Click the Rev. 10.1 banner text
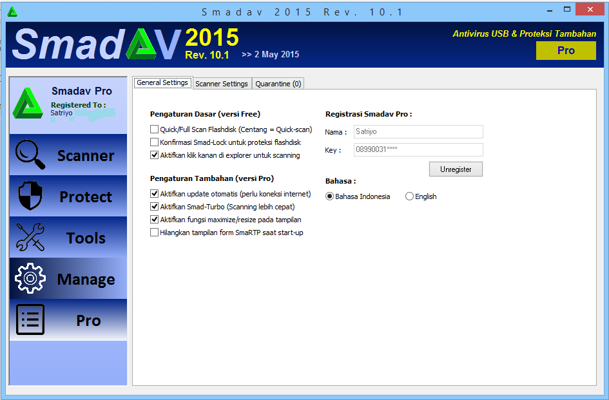 tap(207, 55)
